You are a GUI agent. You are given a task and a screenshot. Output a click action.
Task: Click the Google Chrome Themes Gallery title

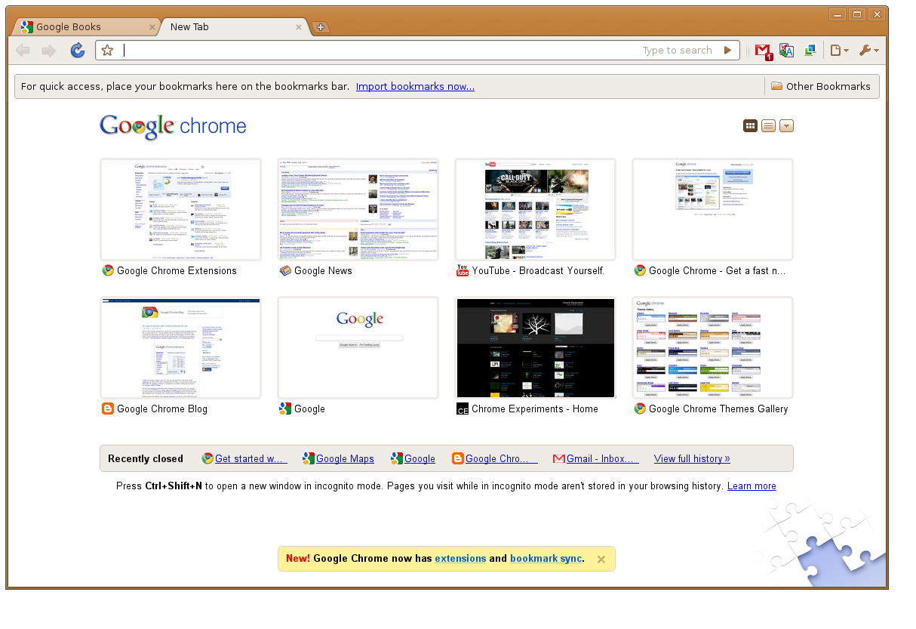click(718, 409)
